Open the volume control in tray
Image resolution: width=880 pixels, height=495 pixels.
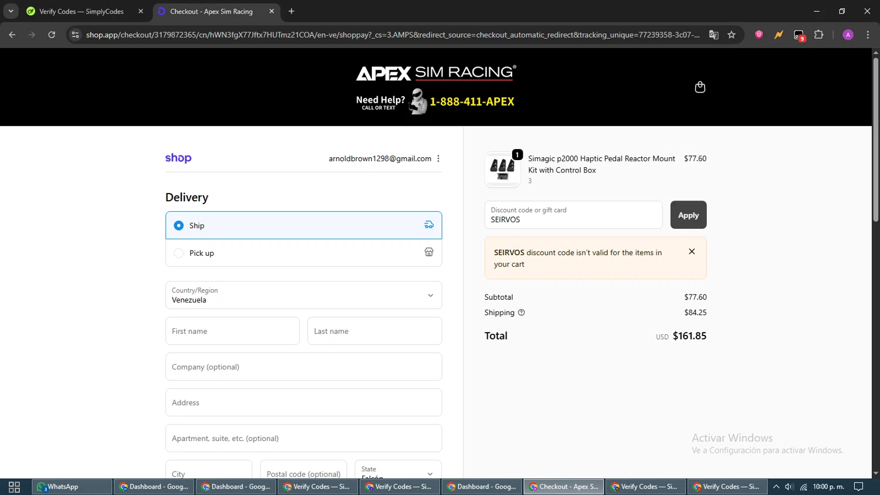click(x=790, y=487)
